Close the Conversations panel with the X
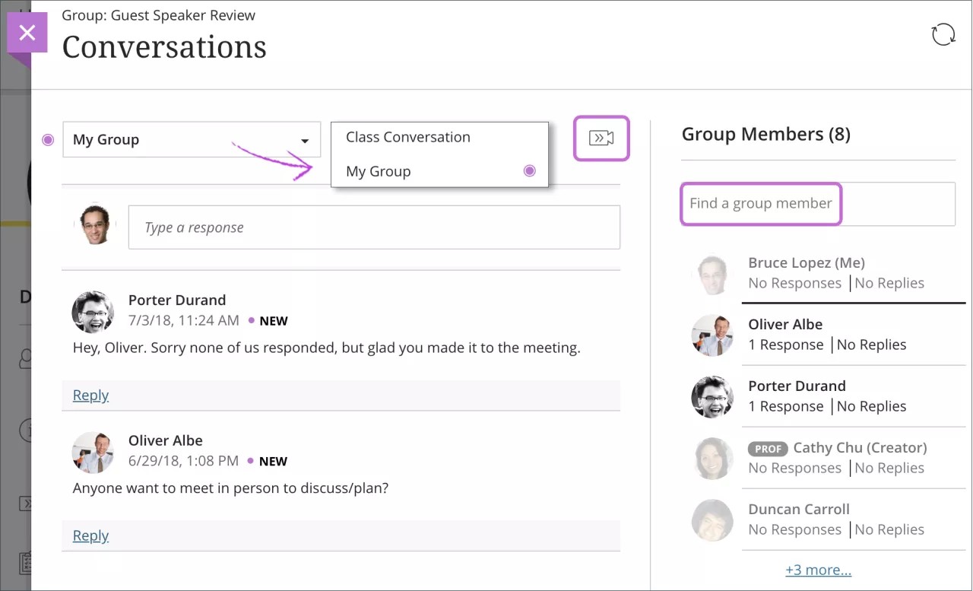Viewport: 973px width, 591px height. point(27,32)
